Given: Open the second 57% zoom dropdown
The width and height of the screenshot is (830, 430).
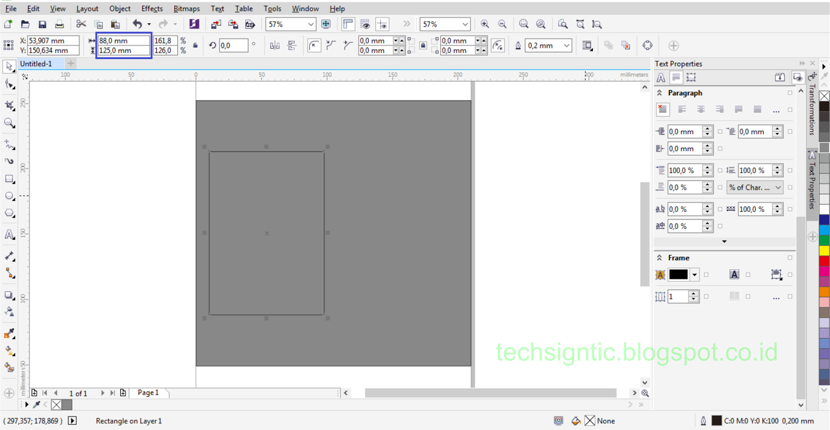Looking at the screenshot, I should click(465, 24).
